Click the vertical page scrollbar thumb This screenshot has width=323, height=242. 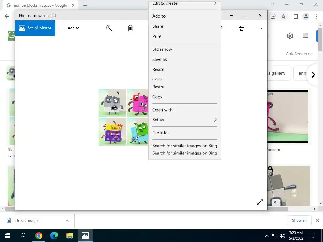(x=320, y=39)
